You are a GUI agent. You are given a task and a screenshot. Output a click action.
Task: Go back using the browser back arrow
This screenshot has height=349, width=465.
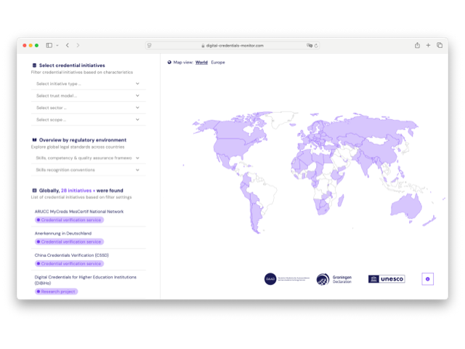(x=67, y=45)
